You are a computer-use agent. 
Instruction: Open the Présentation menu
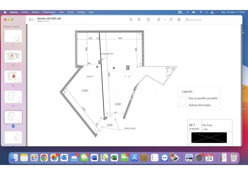(x=49, y=12)
